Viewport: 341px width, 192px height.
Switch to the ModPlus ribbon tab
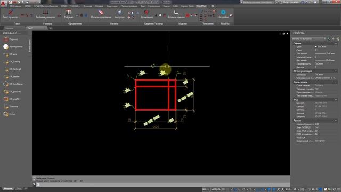pyautogui.click(x=201, y=6)
